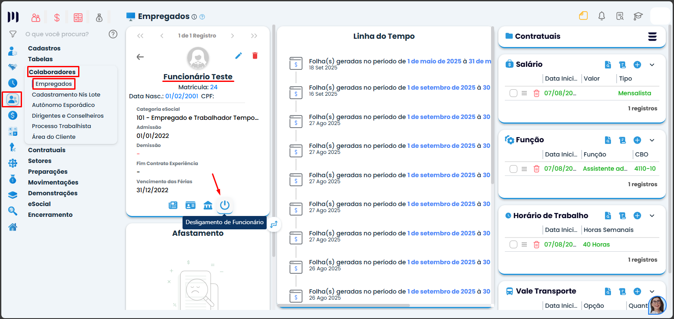This screenshot has height=319, width=674.
Task: Open the money bag module icon in top bar
Action: (x=99, y=18)
